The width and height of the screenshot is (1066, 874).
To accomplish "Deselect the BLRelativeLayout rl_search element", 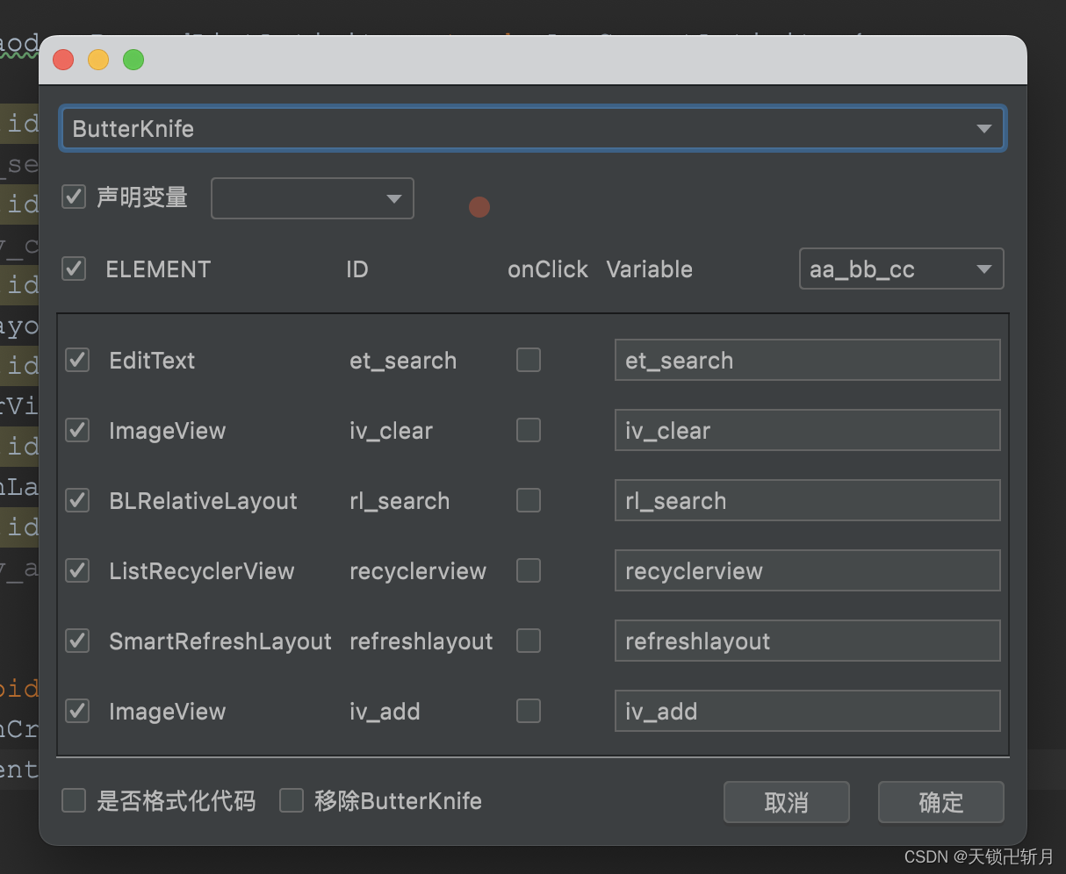I will point(76,500).
